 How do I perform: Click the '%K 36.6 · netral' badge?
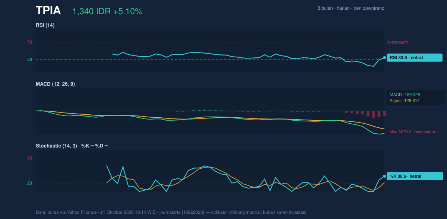415,176
